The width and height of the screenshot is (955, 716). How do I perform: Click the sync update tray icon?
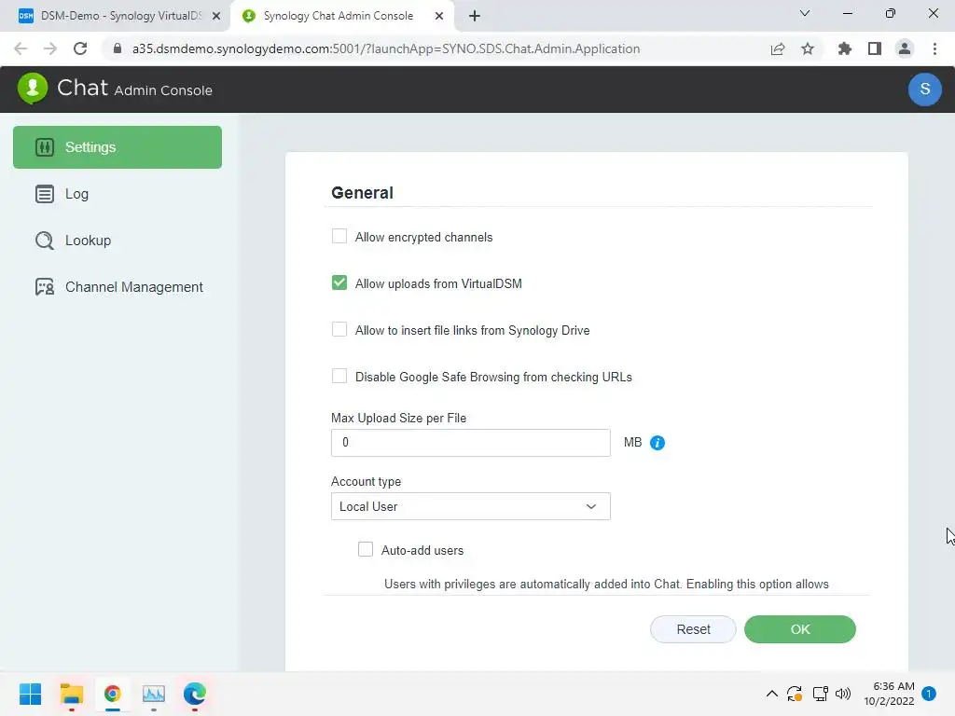[x=795, y=694]
